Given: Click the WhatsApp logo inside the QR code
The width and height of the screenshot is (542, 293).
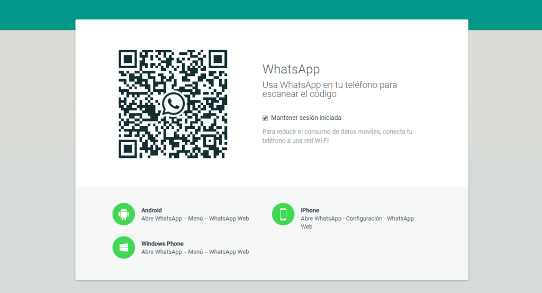Looking at the screenshot, I should click(x=173, y=104).
